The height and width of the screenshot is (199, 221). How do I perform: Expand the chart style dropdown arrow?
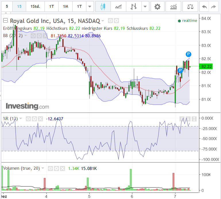pos(145,7)
